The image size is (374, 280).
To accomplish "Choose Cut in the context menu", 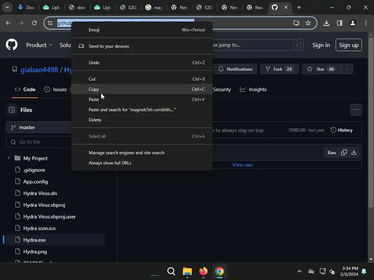I will [142, 79].
